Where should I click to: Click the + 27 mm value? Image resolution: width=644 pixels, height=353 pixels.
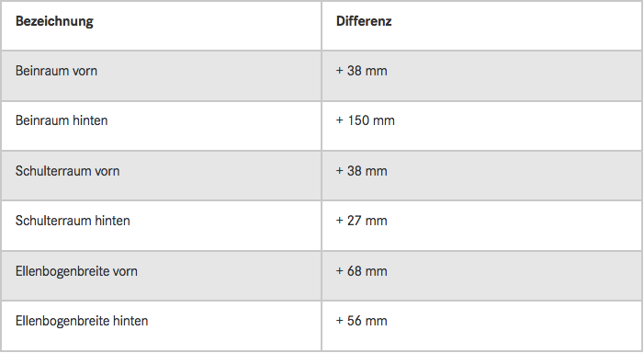tap(361, 221)
